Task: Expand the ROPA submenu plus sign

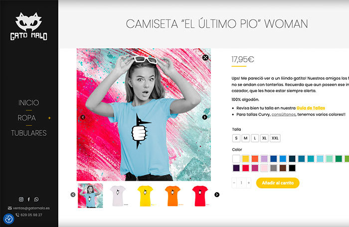Action: pos(49,118)
